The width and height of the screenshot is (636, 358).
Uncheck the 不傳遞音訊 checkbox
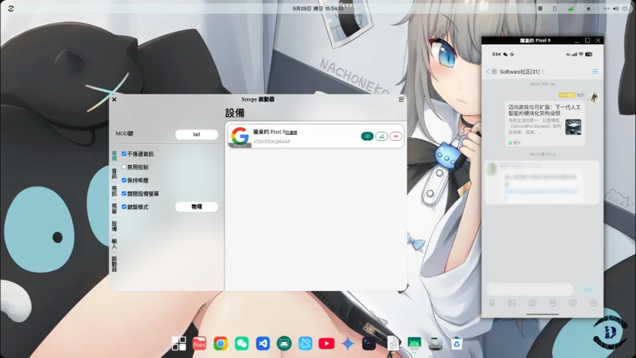124,154
